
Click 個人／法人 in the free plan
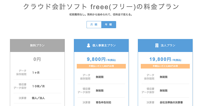38,98
